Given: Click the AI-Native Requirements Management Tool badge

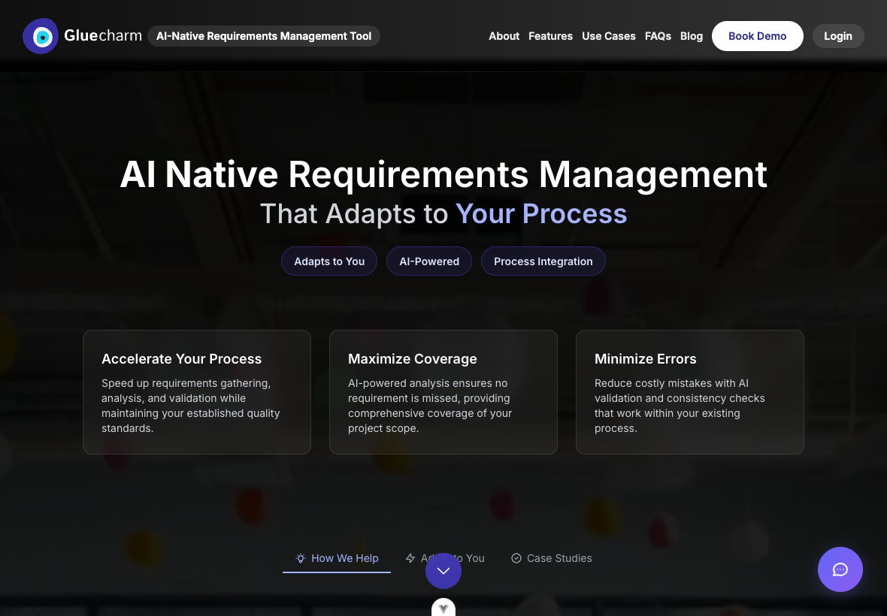Looking at the screenshot, I should click(x=263, y=36).
